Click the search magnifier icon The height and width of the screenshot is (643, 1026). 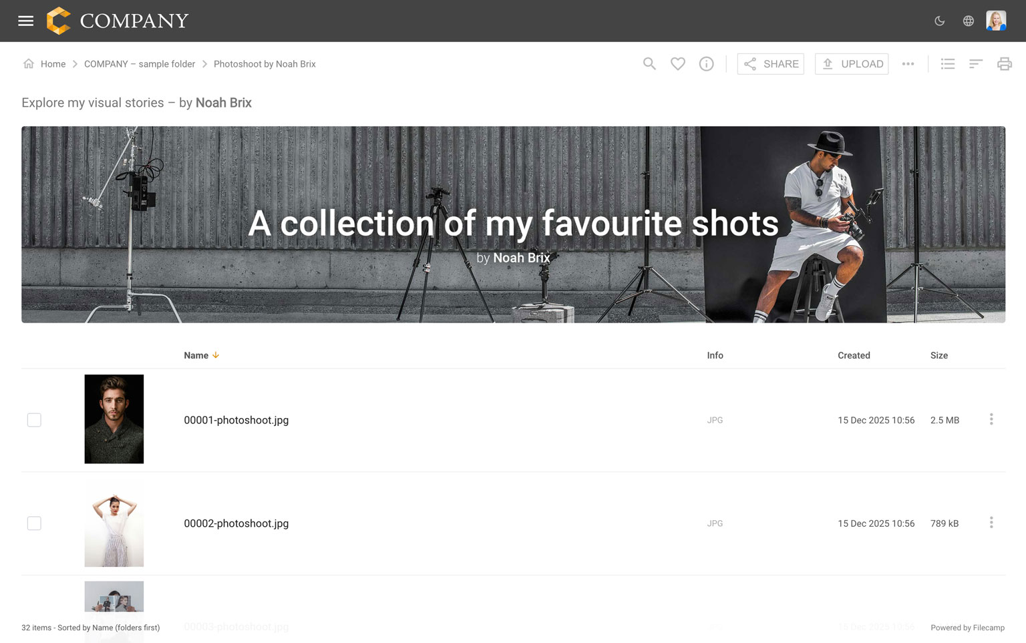pos(649,64)
